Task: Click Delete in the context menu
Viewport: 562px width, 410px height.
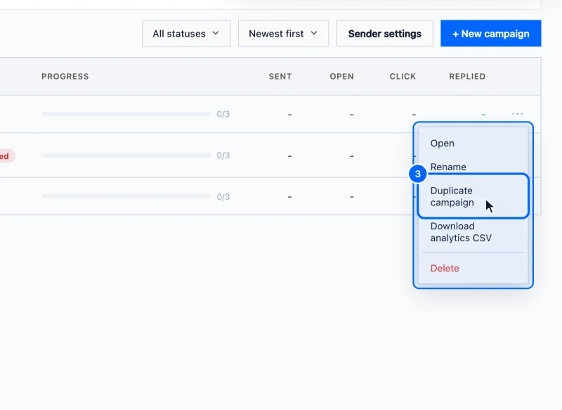Action: tap(473, 268)
